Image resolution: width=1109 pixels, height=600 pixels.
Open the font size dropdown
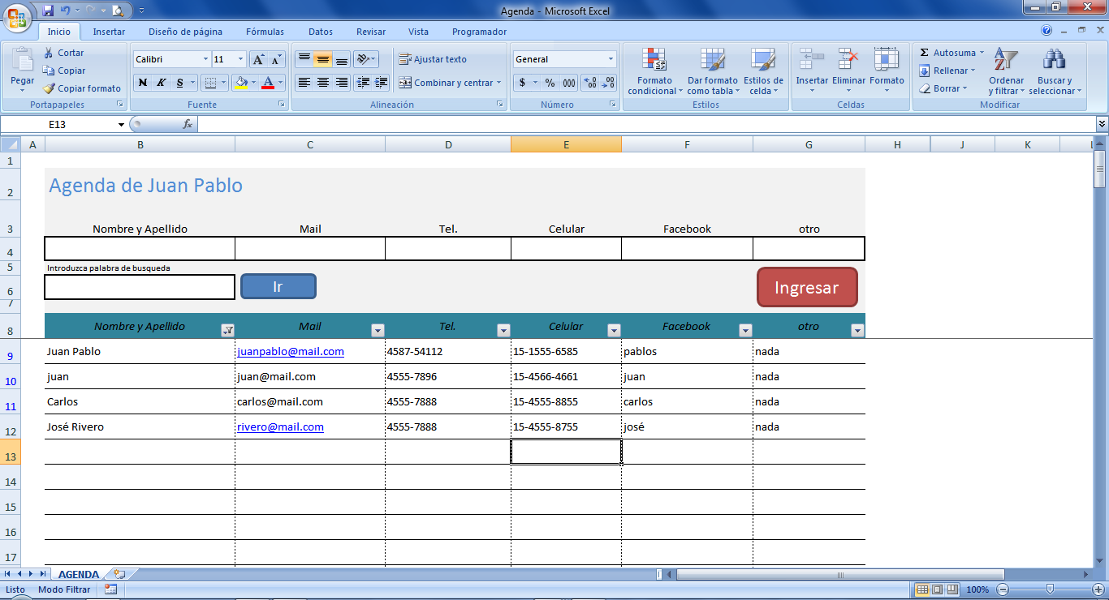click(240, 59)
